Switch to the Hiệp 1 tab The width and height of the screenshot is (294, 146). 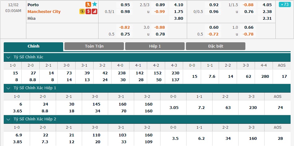coord(155,46)
